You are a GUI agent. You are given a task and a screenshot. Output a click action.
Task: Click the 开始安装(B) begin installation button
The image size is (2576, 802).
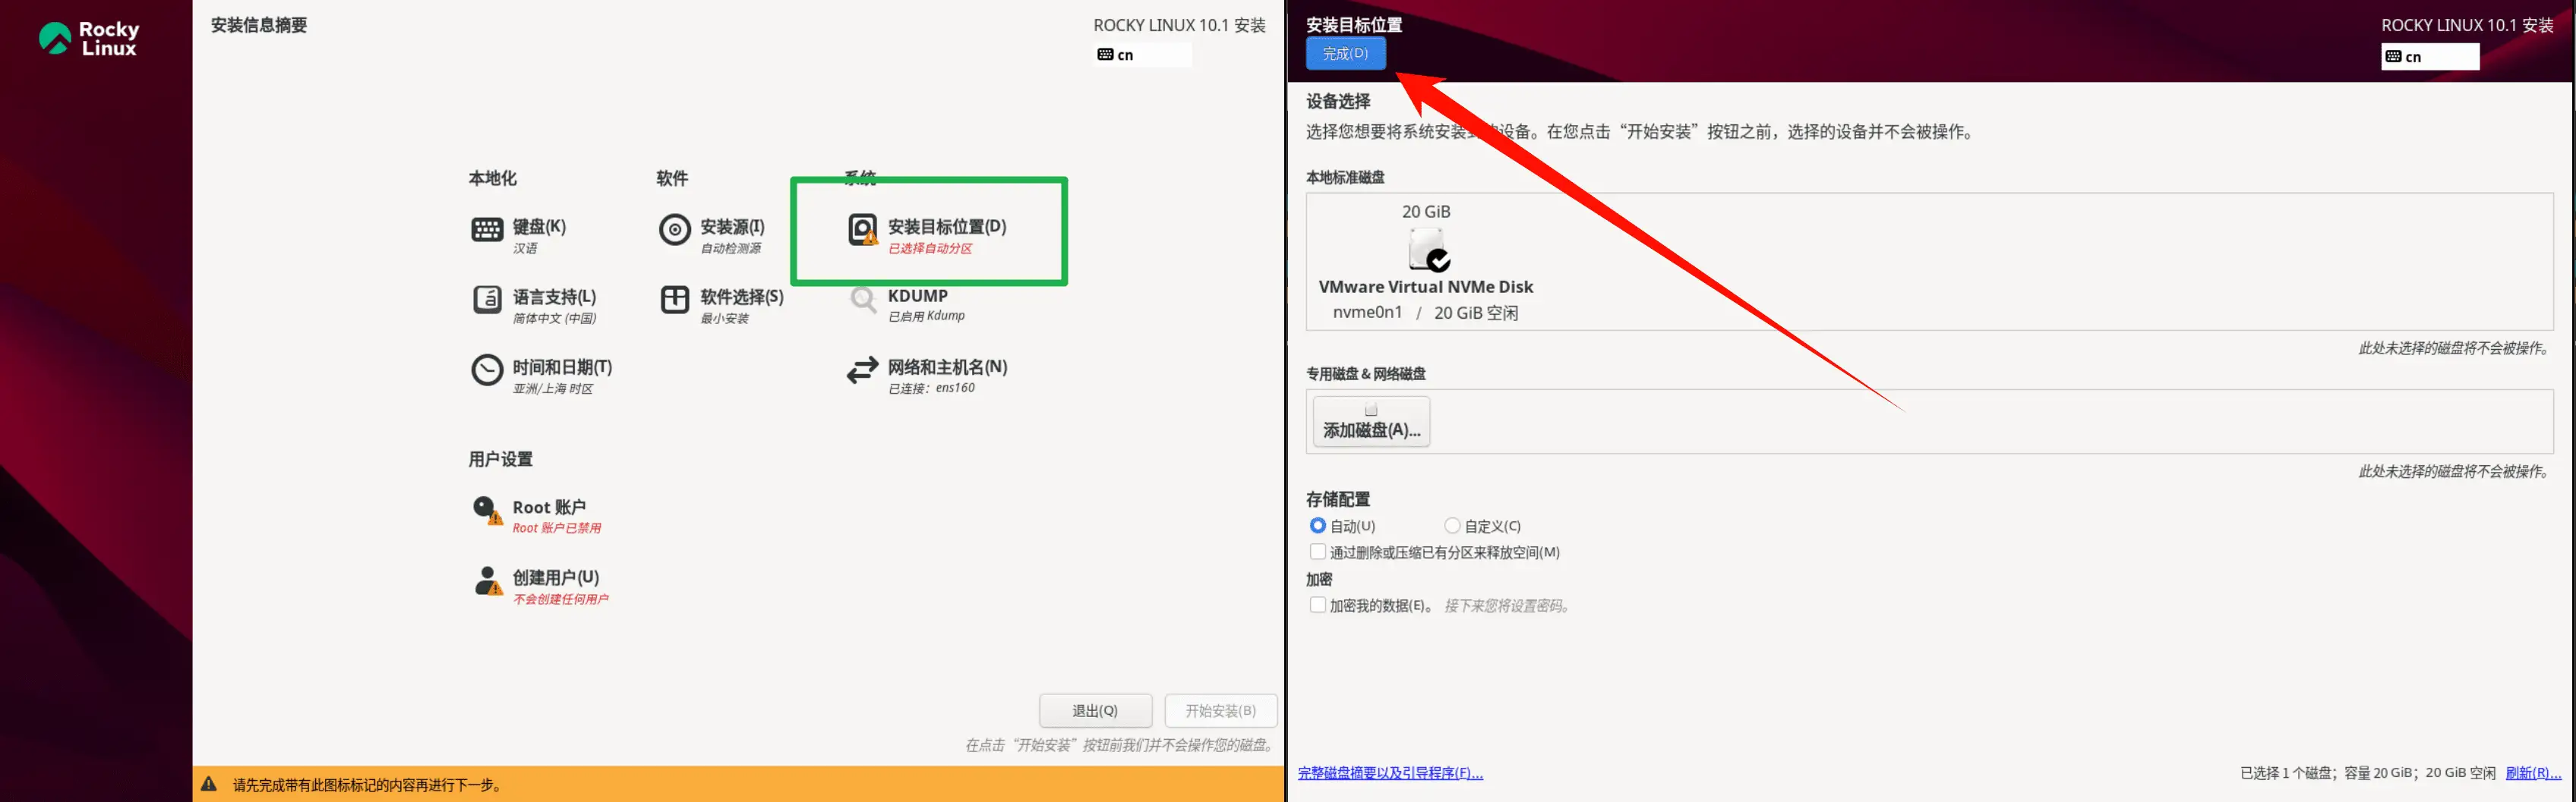pyautogui.click(x=1220, y=711)
